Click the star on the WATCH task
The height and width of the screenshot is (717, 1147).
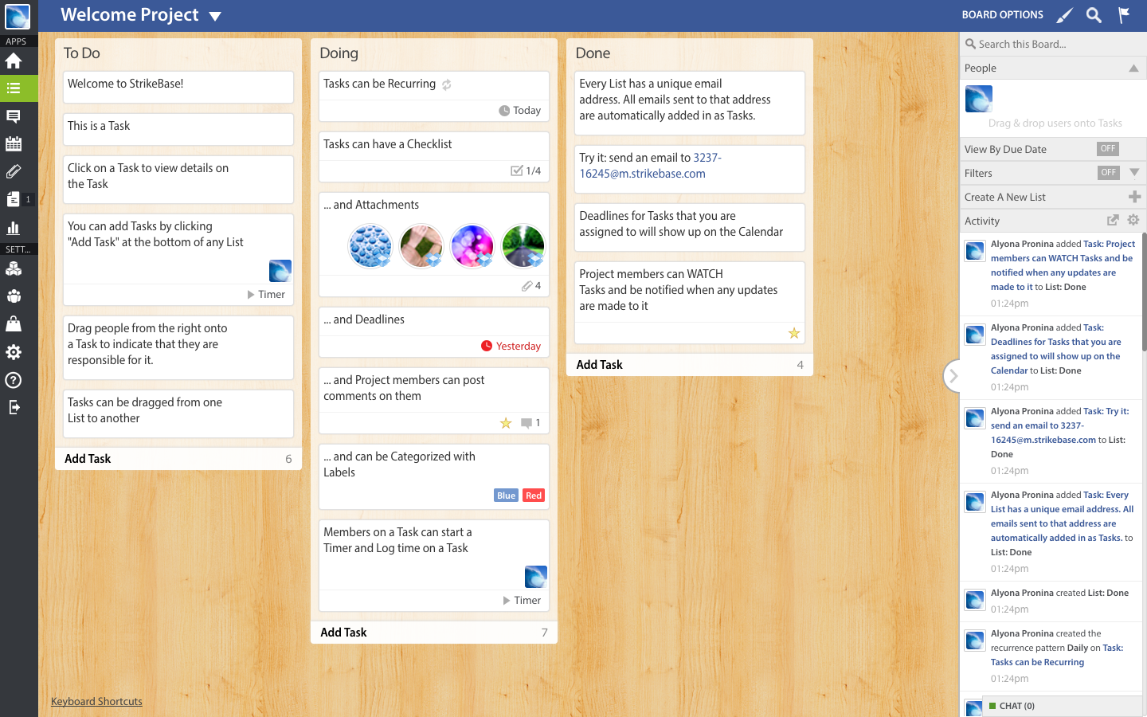point(794,333)
